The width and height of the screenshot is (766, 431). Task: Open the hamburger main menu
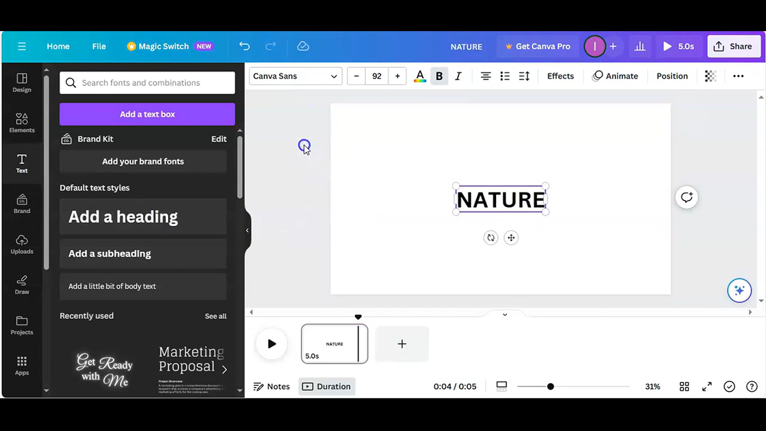coord(22,46)
